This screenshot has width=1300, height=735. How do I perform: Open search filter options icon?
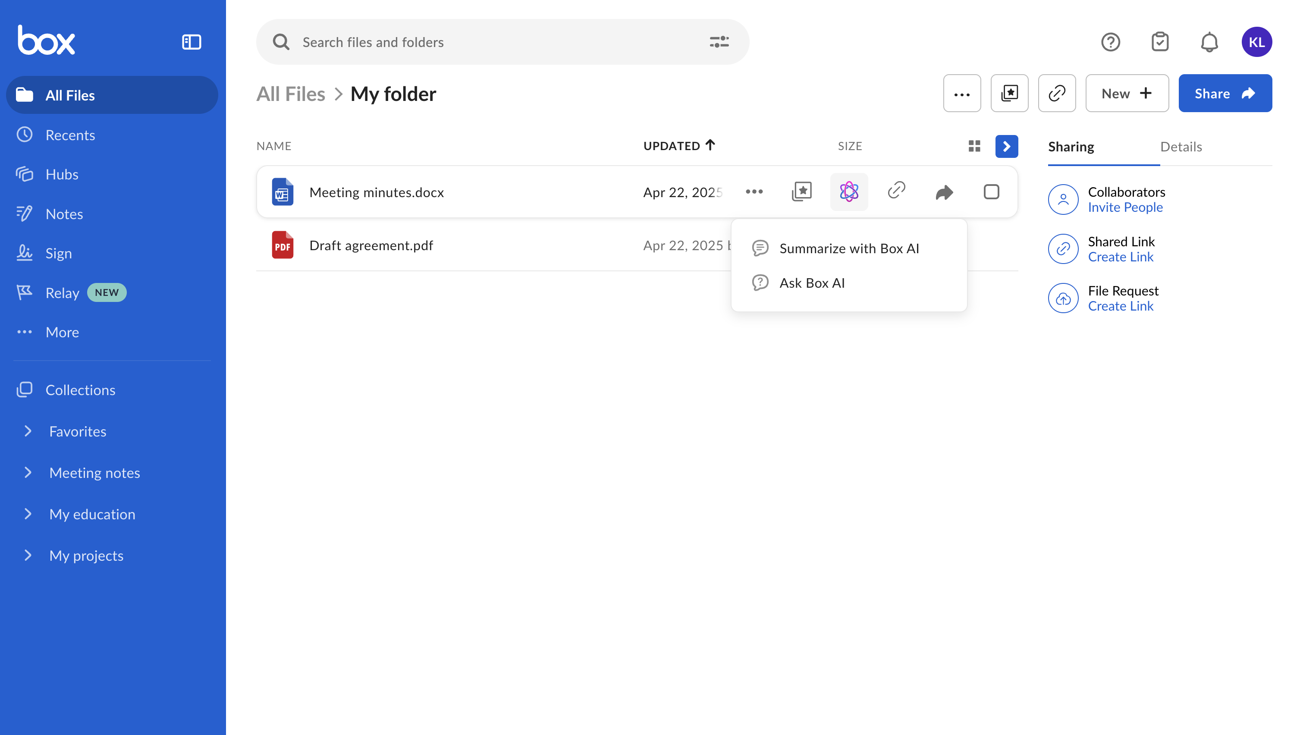point(719,42)
